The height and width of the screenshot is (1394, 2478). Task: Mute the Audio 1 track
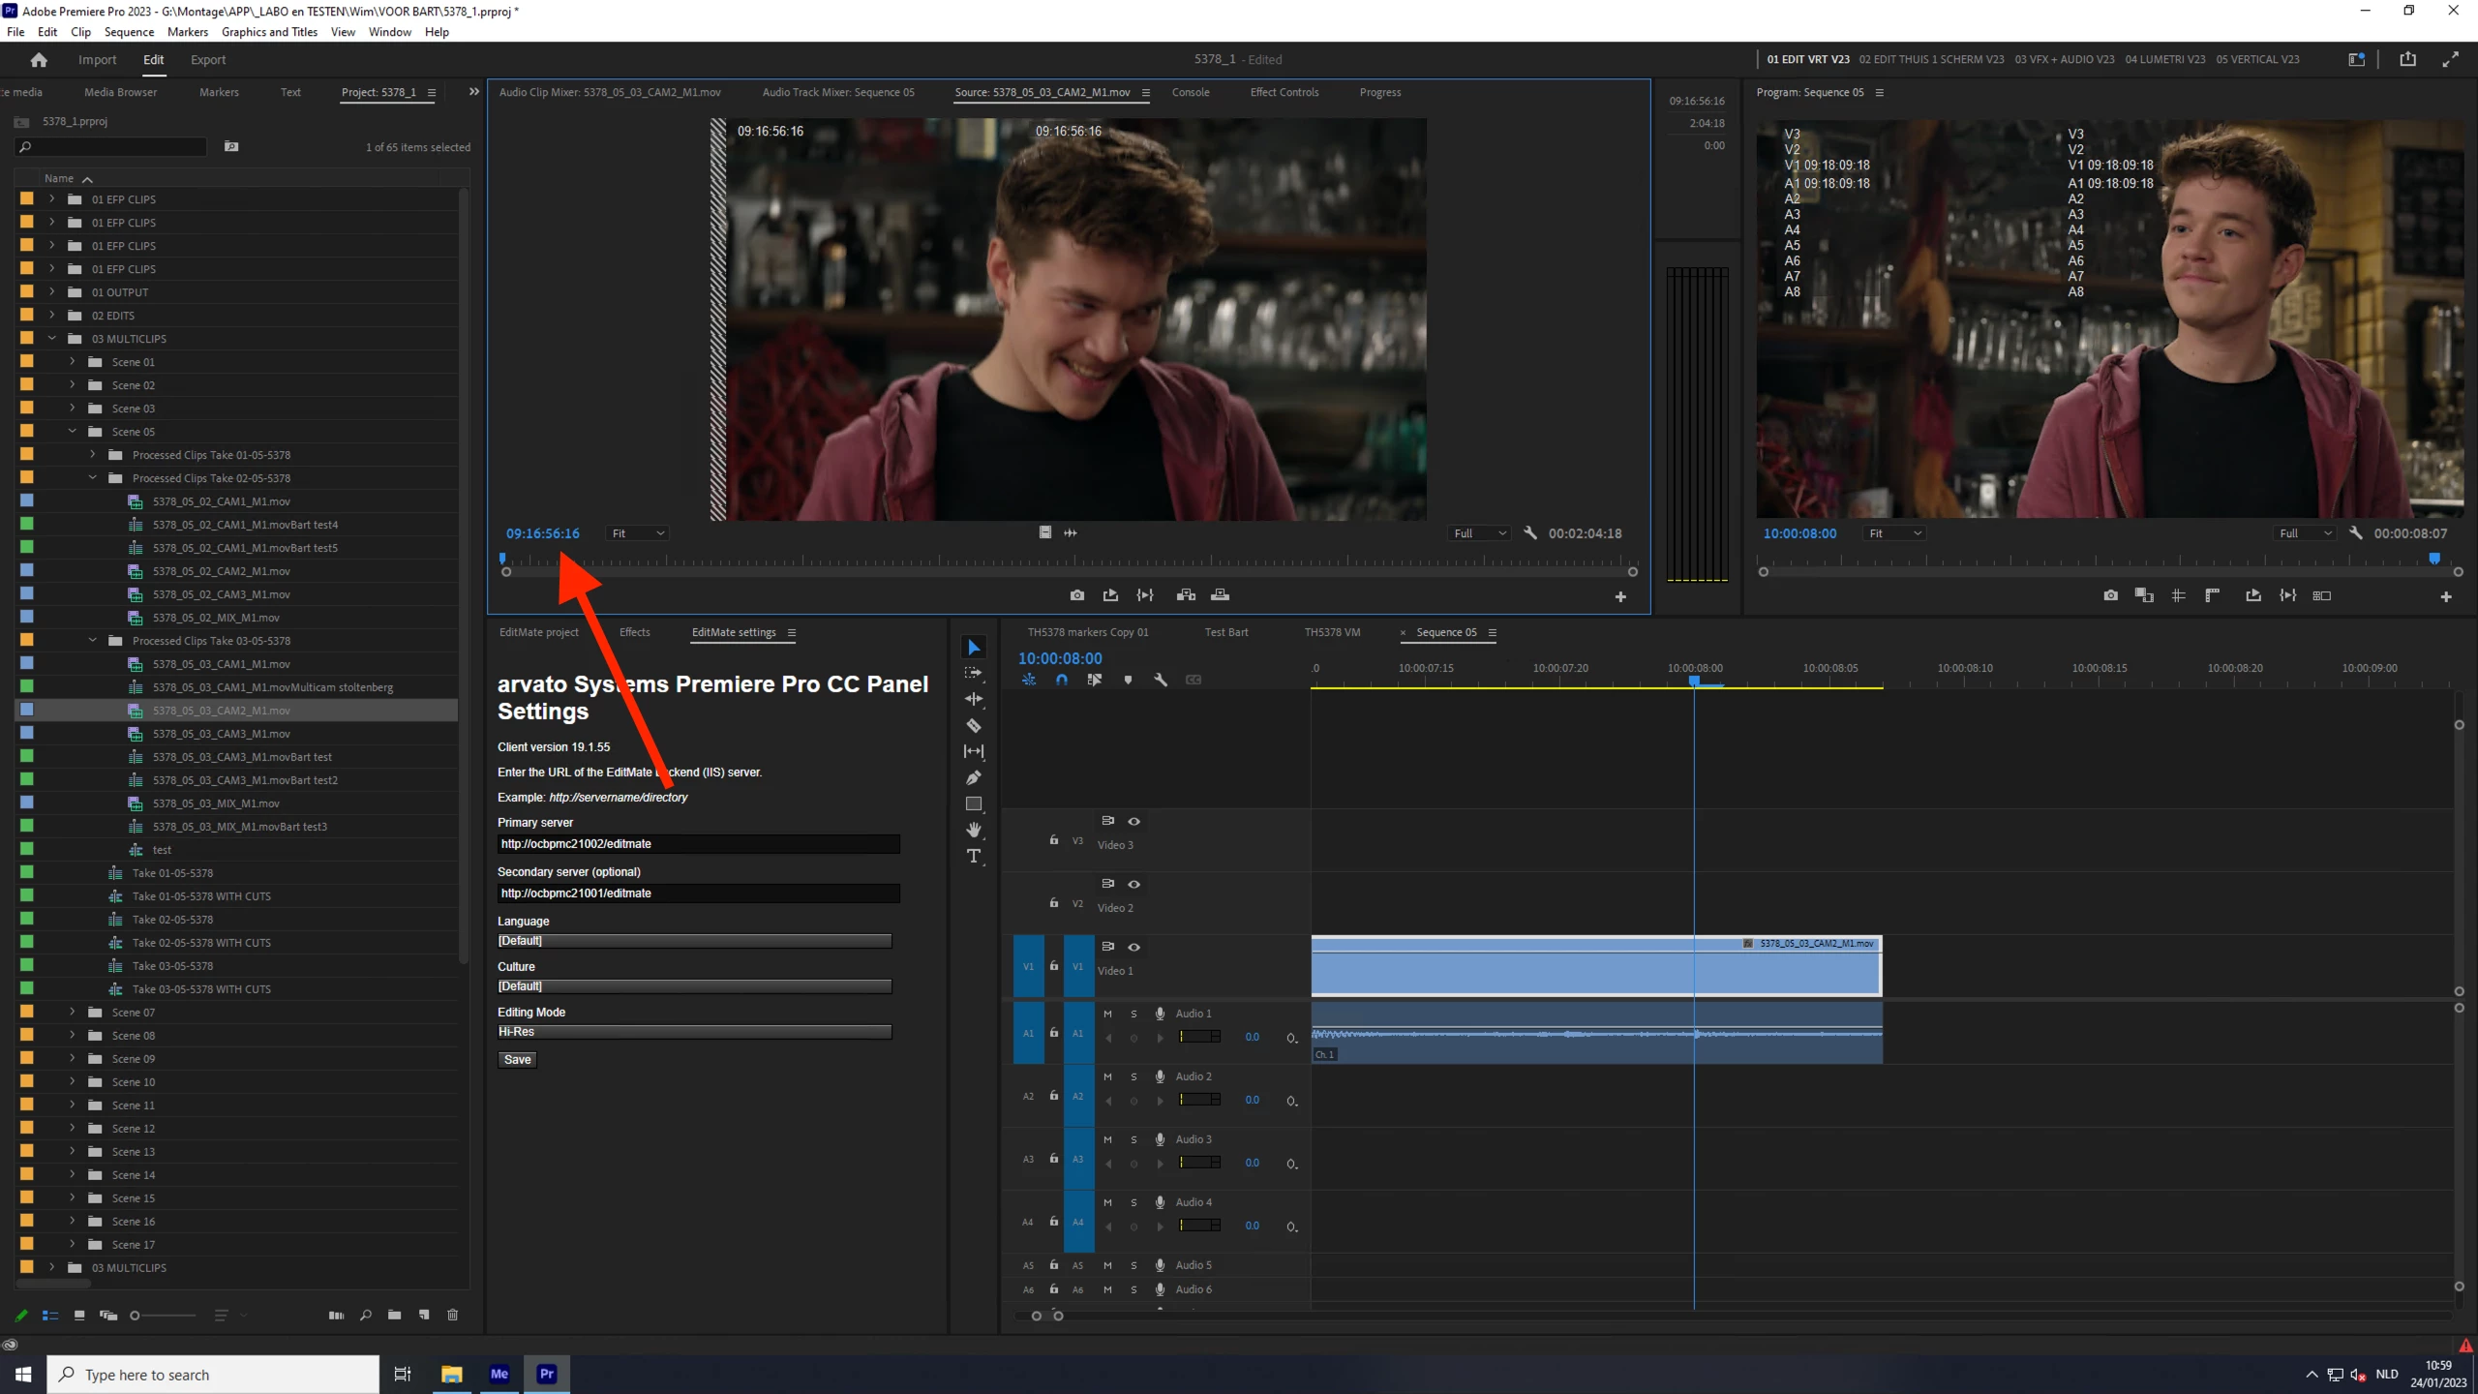[1107, 1014]
